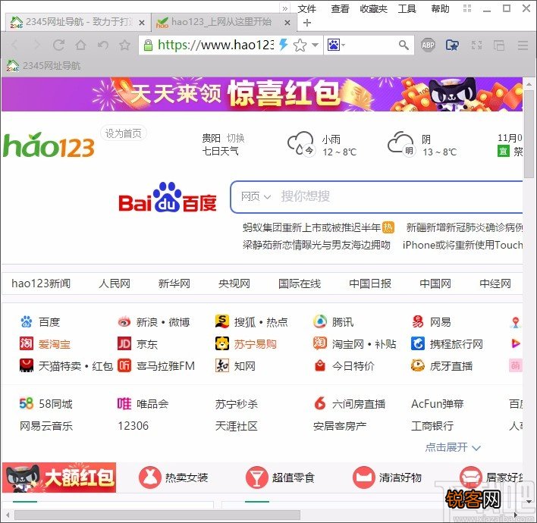Open the address bar history dropdown arrow
Viewport: 537px width, 523px height.
(316, 45)
